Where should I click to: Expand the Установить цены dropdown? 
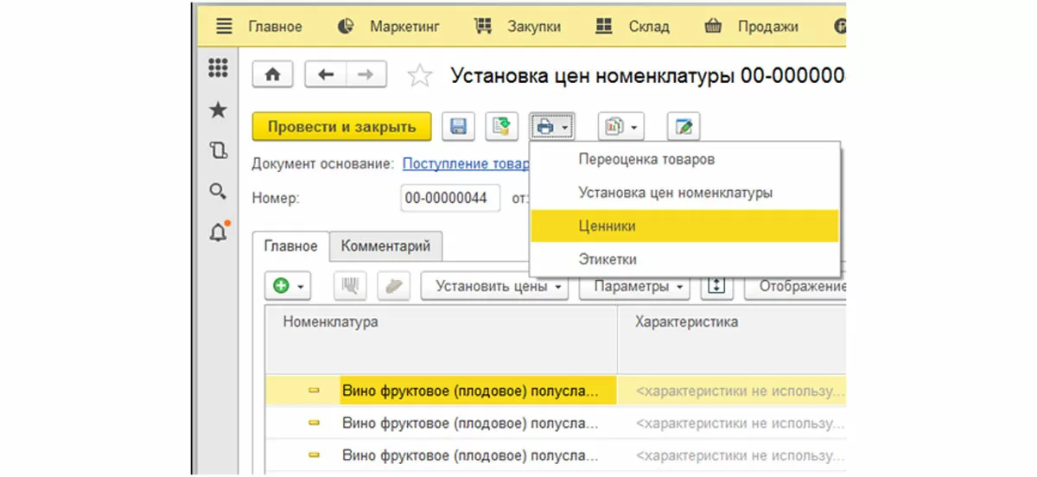click(494, 286)
